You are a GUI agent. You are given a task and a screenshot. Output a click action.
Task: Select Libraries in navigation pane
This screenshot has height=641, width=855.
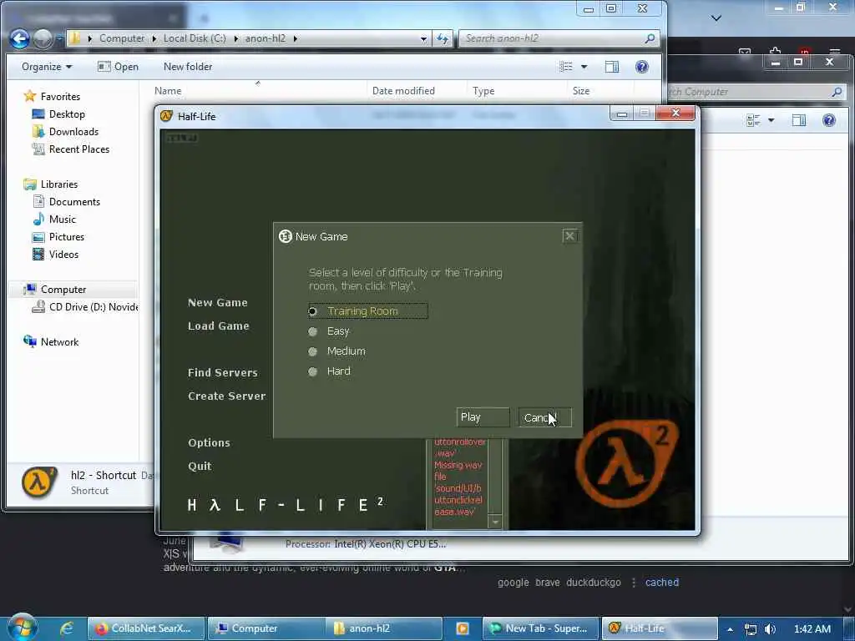[51, 184]
